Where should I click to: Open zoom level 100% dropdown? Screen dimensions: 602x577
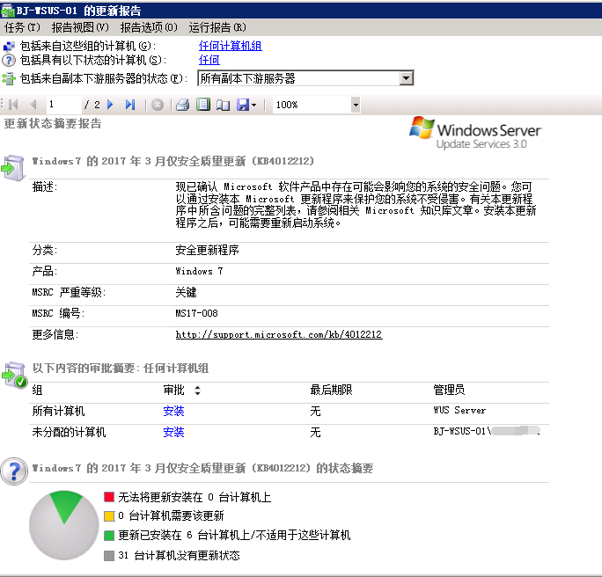(356, 105)
